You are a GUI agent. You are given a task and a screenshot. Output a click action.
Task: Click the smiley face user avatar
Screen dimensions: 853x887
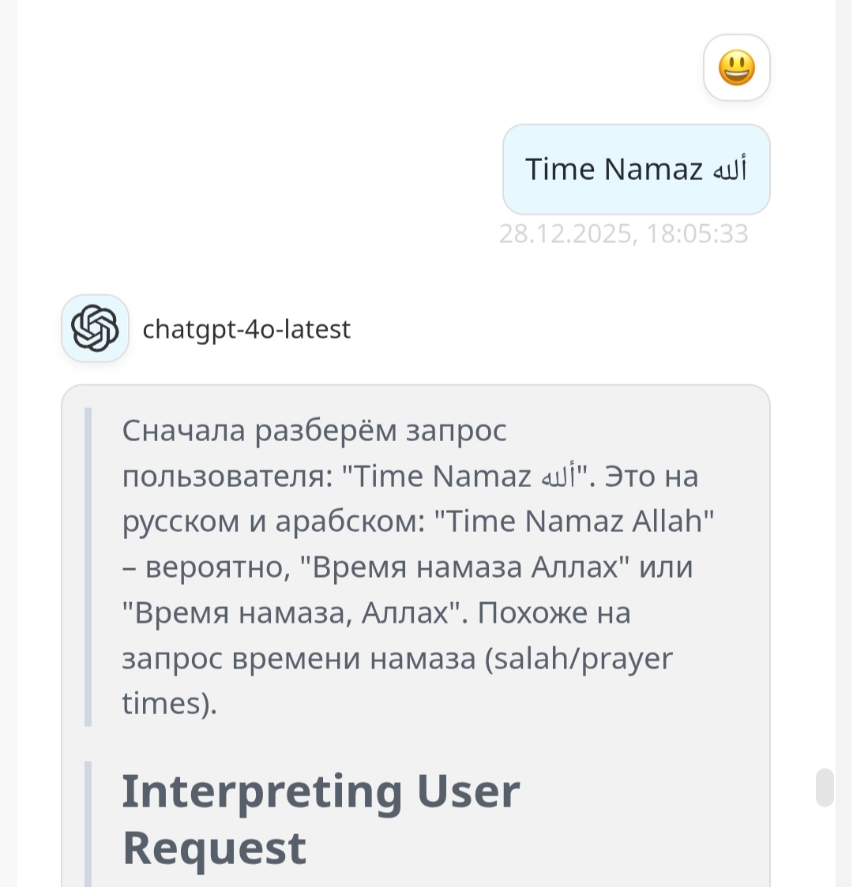[x=736, y=68]
